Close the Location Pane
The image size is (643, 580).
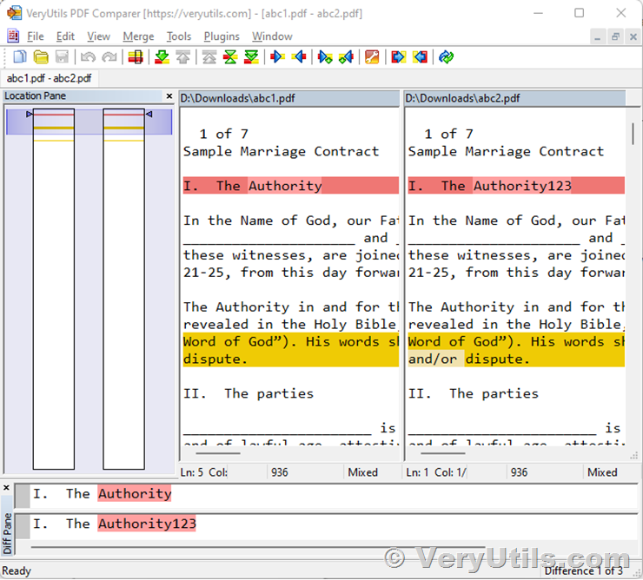[169, 96]
